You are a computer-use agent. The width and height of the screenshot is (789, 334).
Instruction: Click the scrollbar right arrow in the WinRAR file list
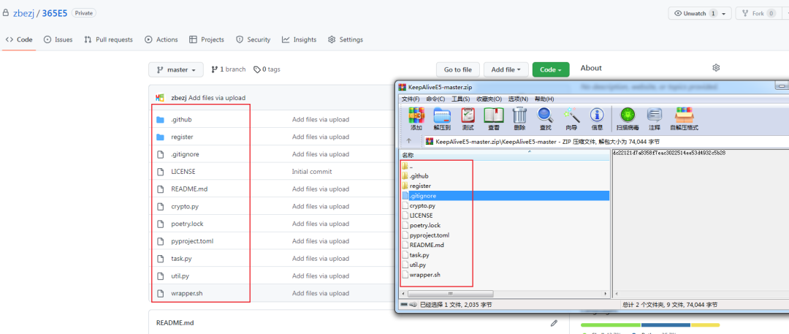(606, 293)
